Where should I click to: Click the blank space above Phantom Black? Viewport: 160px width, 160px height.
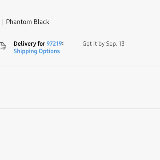[80, 8]
